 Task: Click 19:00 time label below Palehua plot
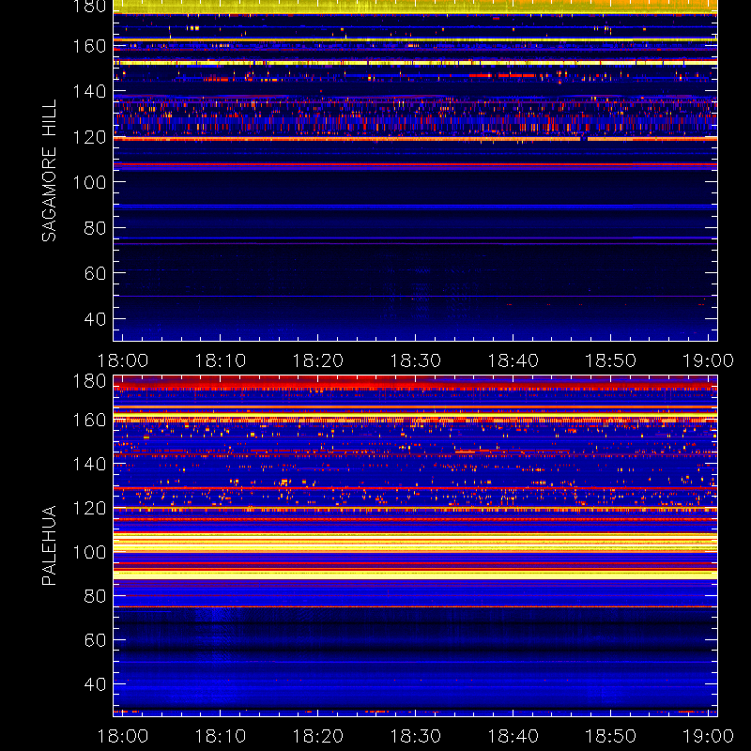(x=709, y=736)
